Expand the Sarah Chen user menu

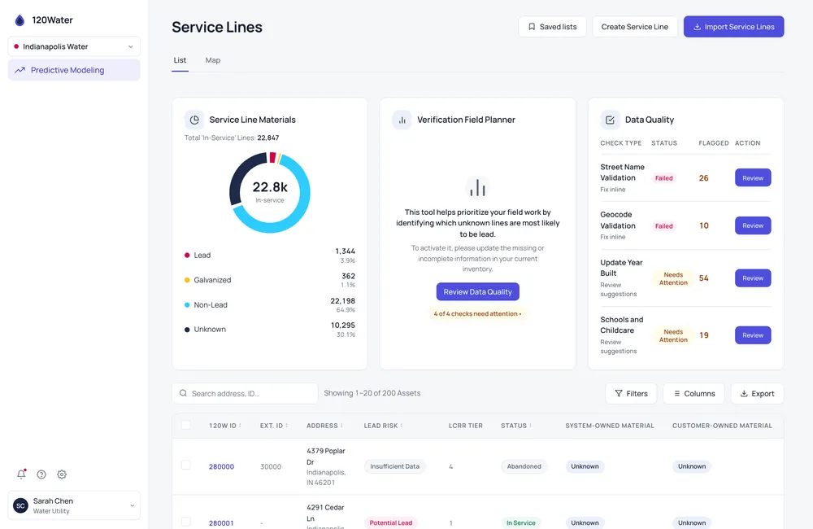click(74, 505)
